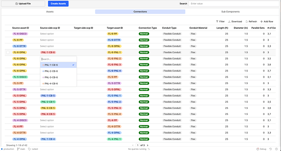This screenshot has width=281, height=151.
Task: Open Select option dropdown for FL-4-PP row
Action: point(47,127)
